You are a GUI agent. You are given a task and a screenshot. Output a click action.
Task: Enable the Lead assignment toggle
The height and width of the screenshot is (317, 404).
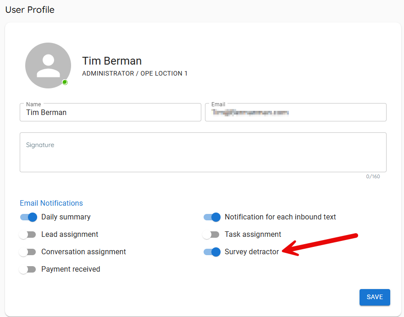28,235
